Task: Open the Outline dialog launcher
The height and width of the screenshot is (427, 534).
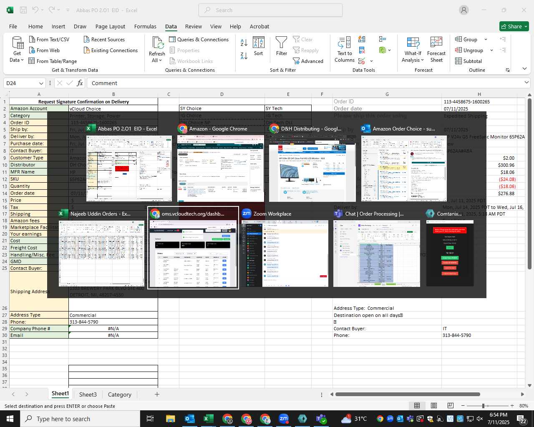Action: click(x=508, y=70)
